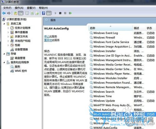Select Windows Font Cache Service row

pyautogui.click(x=122, y=42)
